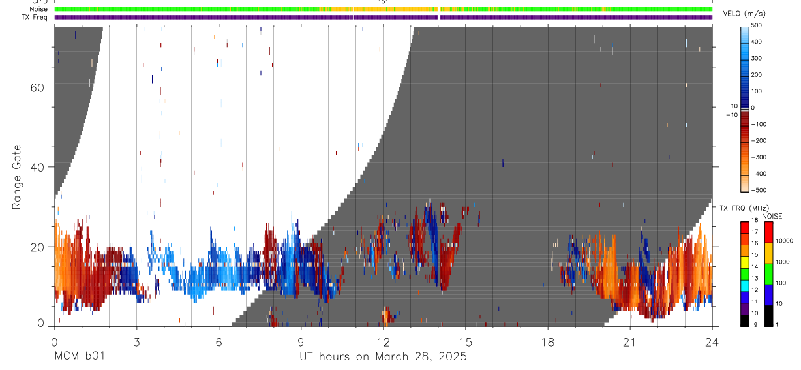Select the 'Range Gate' y-axis title
Screen dimensions: 801x370
tap(18, 177)
